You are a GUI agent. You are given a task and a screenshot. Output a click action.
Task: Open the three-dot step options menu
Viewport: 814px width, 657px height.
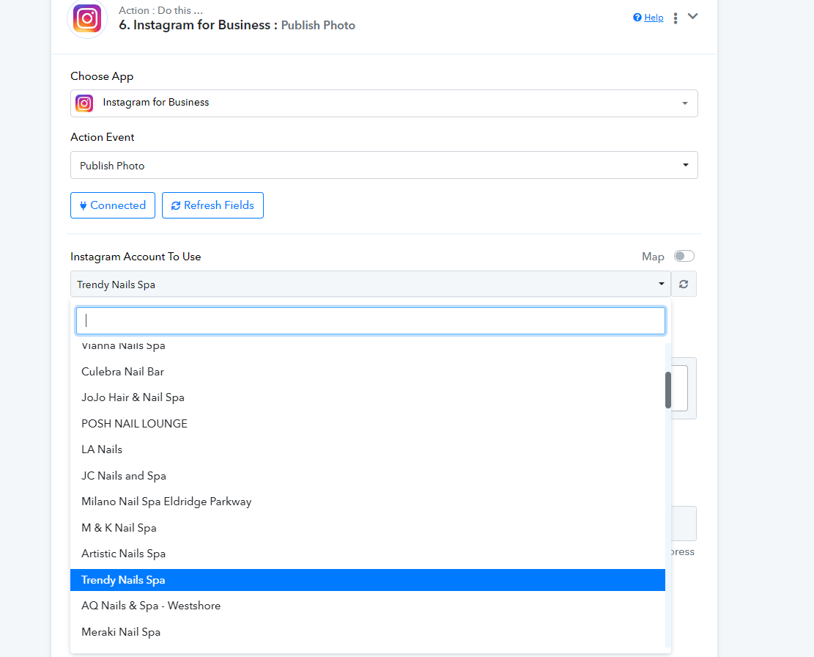point(676,18)
